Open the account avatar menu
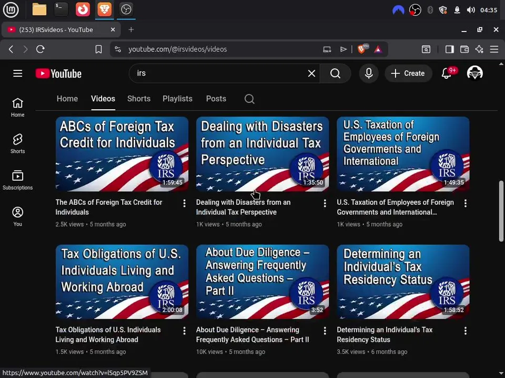The image size is (505, 378). coord(474,73)
